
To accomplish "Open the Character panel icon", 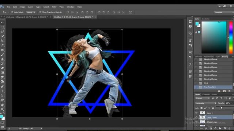I will click(x=190, y=52).
